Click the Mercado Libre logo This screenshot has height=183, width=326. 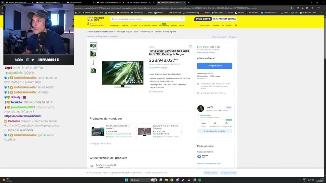[x=96, y=19]
